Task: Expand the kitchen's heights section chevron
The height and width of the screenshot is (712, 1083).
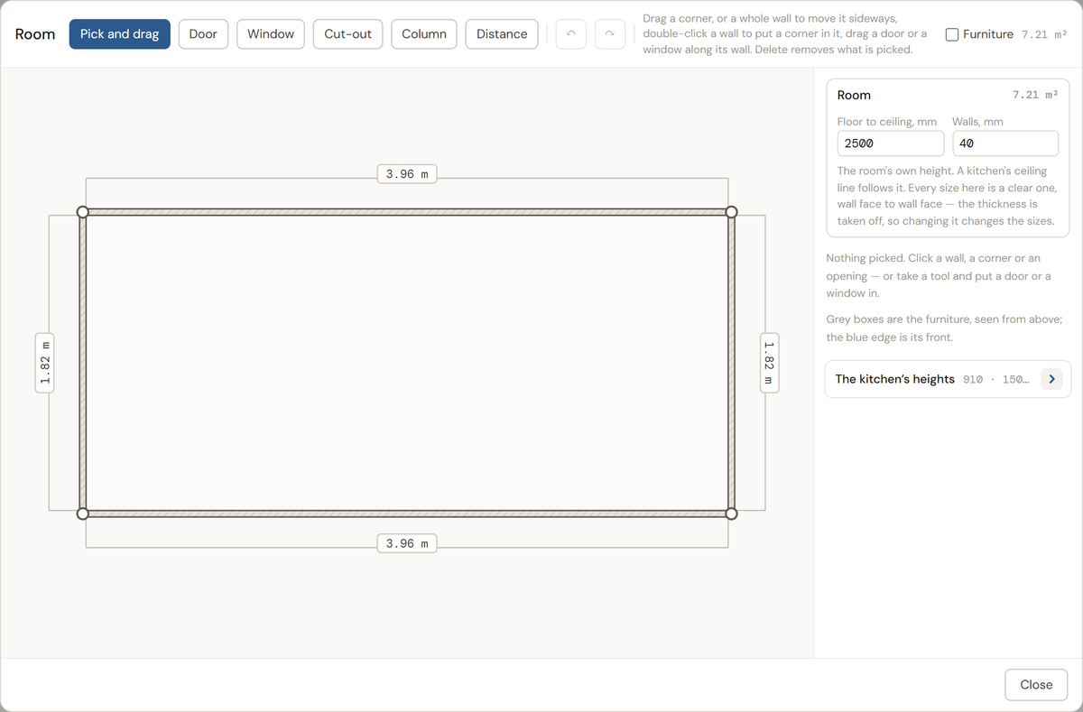Action: point(1051,379)
